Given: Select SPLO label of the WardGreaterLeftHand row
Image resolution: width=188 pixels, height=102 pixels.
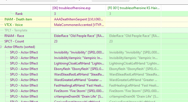Looking at the screenshot, I should [24, 80].
